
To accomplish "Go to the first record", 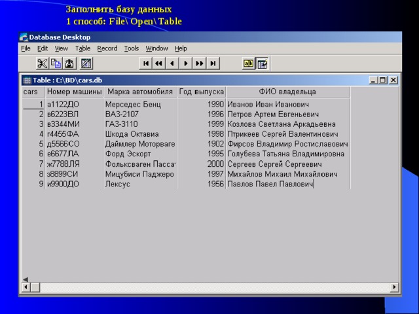I will 146,63.
